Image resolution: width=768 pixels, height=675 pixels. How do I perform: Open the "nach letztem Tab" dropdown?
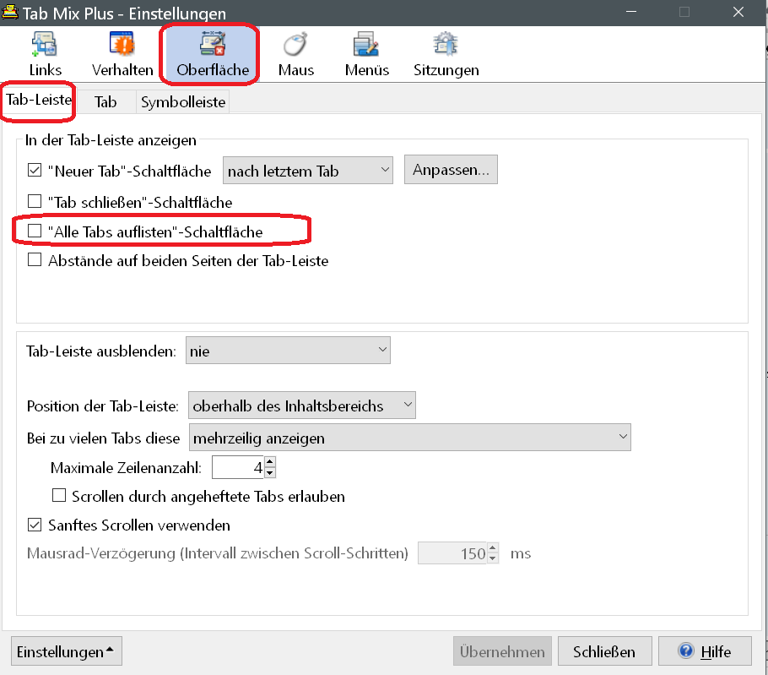[307, 170]
